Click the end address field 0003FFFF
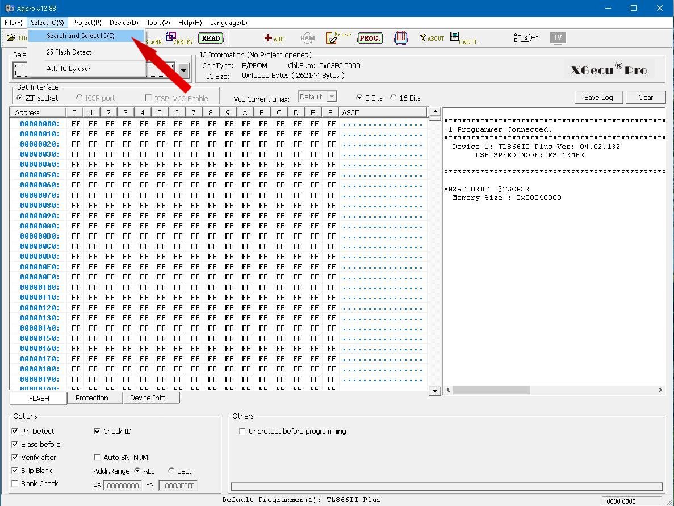The image size is (674, 506). click(178, 486)
